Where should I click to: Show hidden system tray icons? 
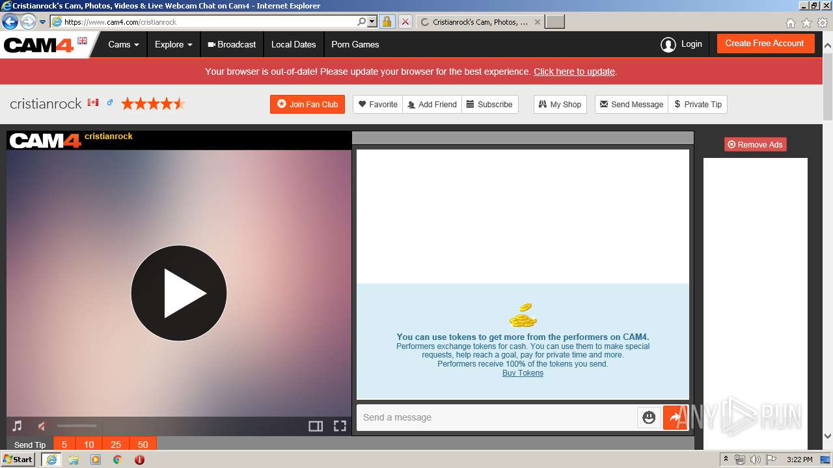pos(726,459)
